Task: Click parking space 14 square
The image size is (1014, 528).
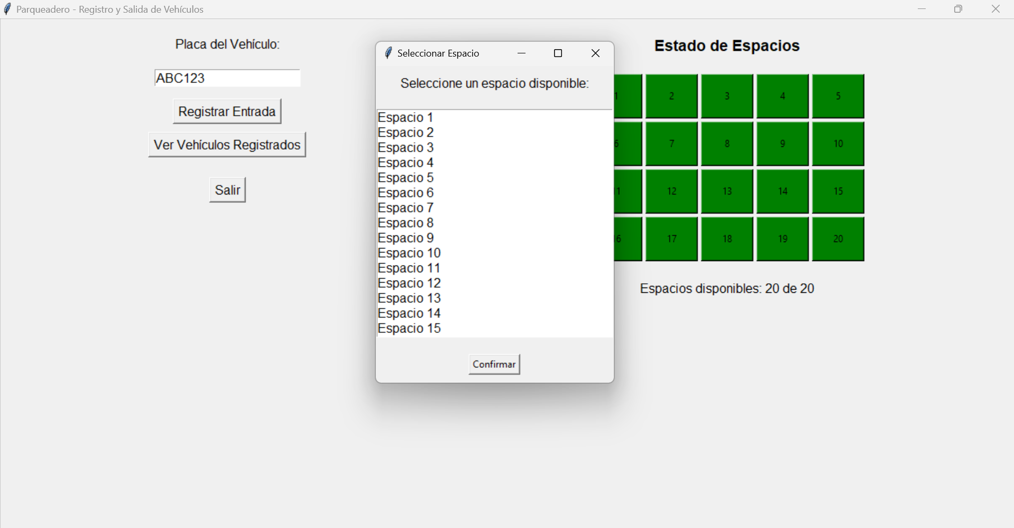Action: coord(782,191)
